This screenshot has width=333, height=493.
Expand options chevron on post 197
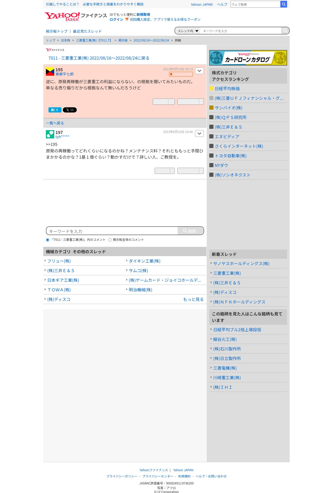click(199, 133)
